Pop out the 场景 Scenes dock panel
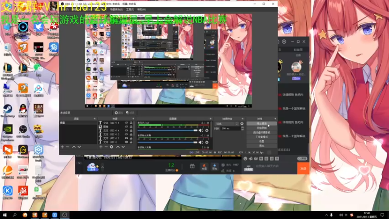This screenshot has height=219, width=389. pos(94,119)
